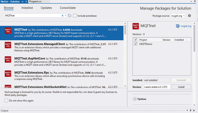Expand the Options section
198x113 pixels.
point(135,99)
